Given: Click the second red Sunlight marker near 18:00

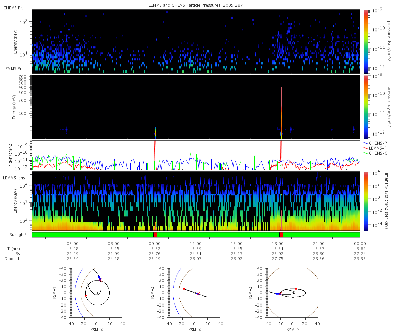Looking at the screenshot, I should [x=281, y=235].
